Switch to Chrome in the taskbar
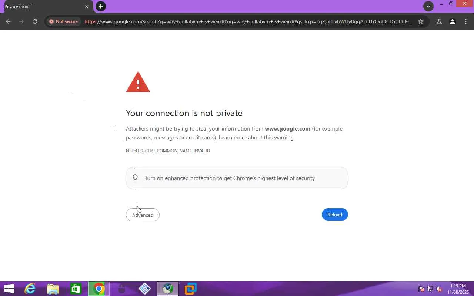This screenshot has width=474, height=296. (99, 289)
